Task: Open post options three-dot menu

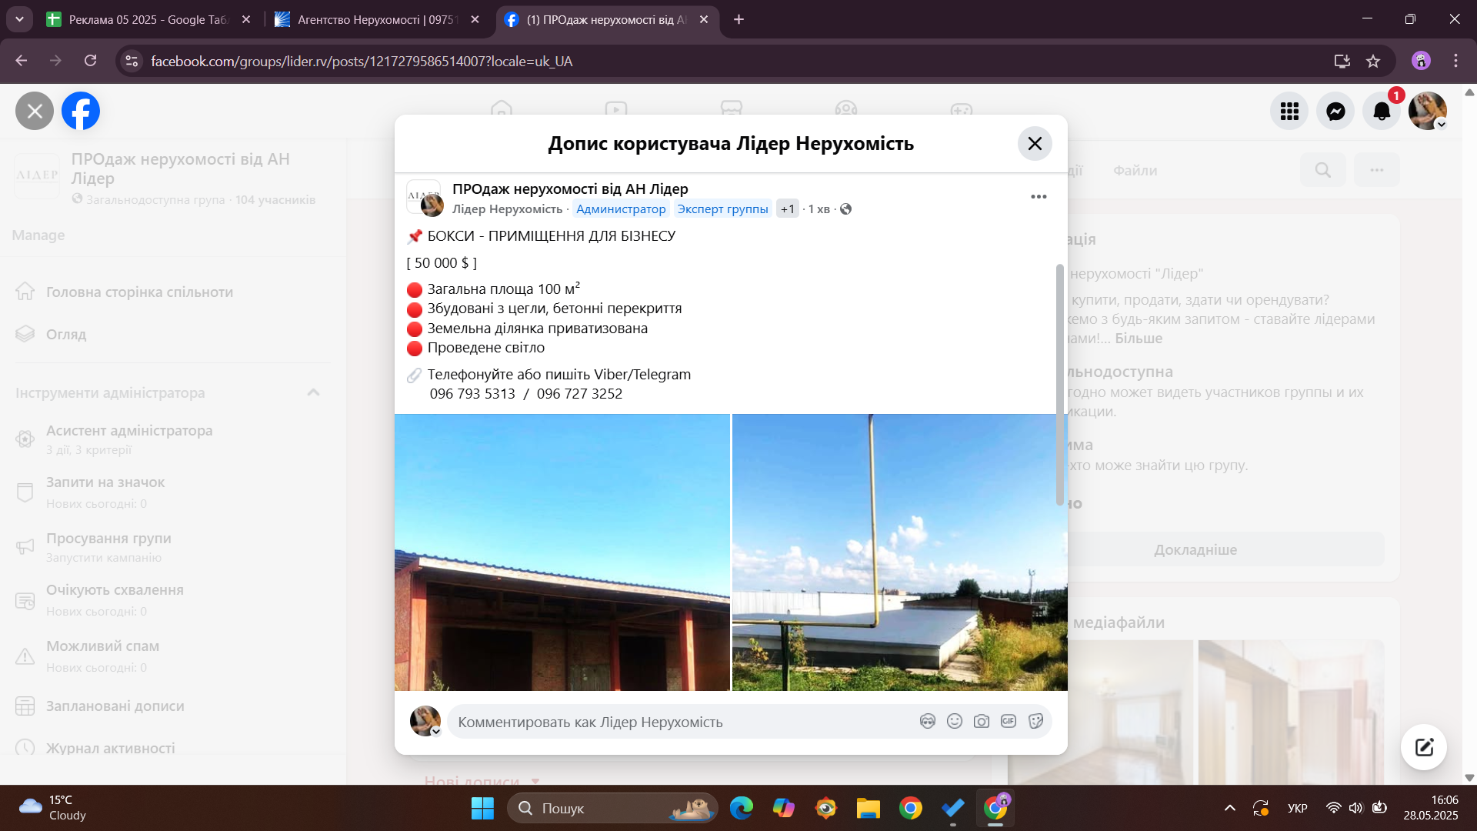Action: point(1039,197)
